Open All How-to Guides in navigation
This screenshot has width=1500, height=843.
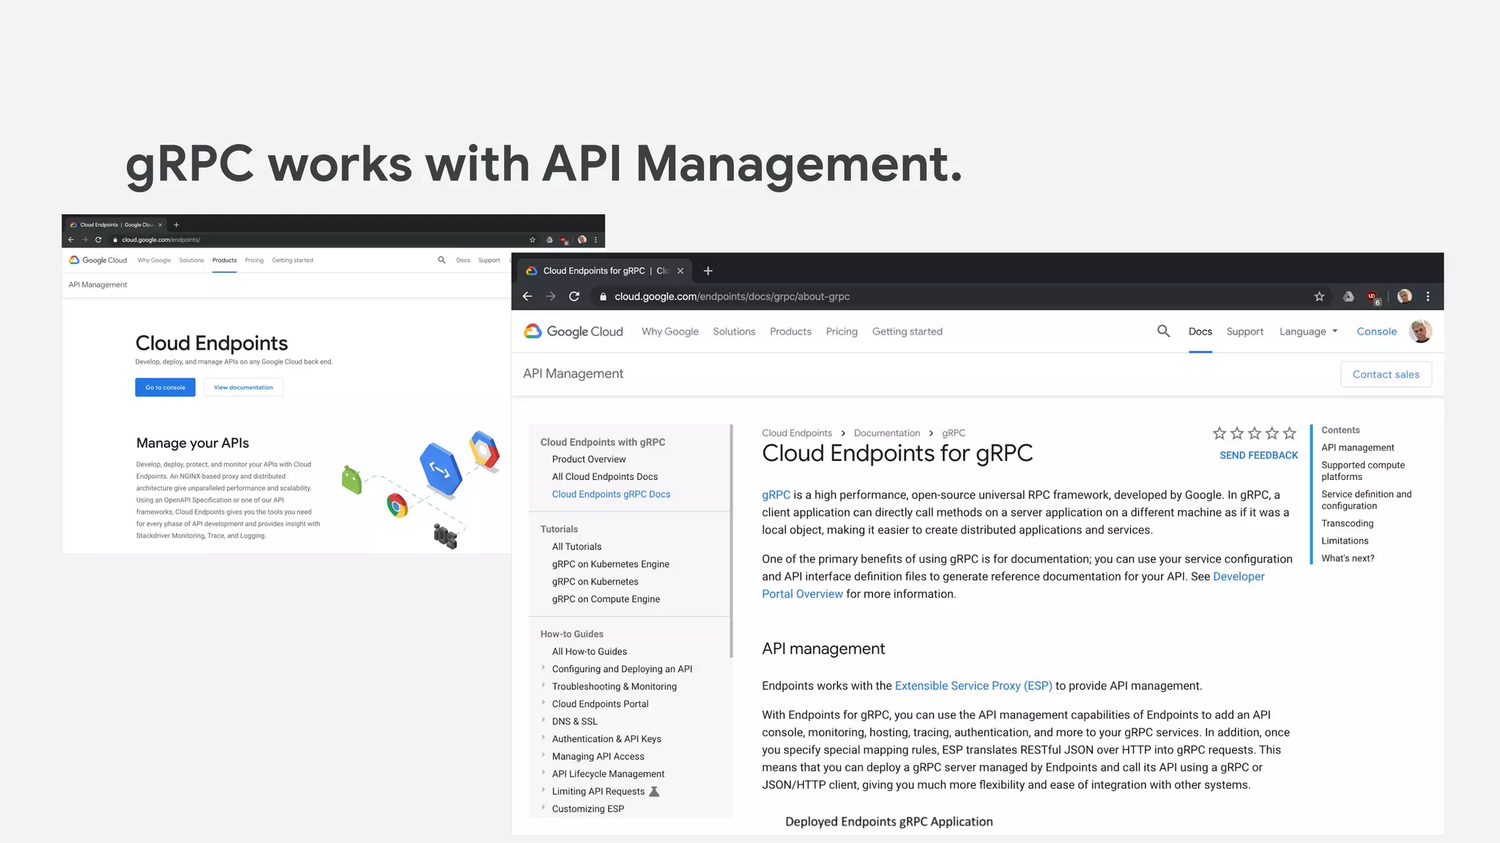tap(589, 651)
